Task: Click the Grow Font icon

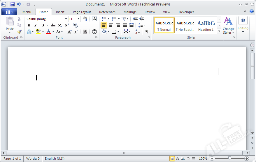Action: tap(69, 32)
